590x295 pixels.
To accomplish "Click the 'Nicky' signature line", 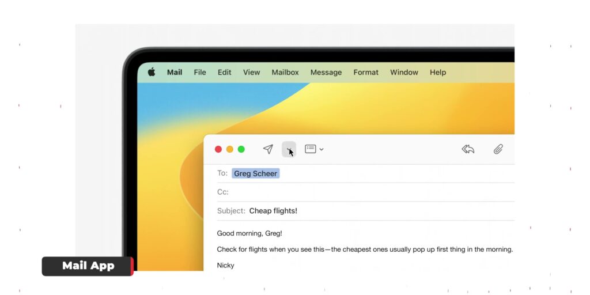I will (225, 265).
